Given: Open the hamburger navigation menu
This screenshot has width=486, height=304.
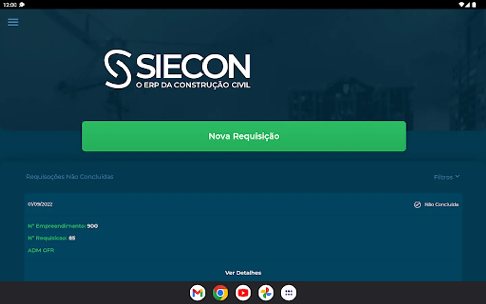Looking at the screenshot, I should pyautogui.click(x=13, y=22).
